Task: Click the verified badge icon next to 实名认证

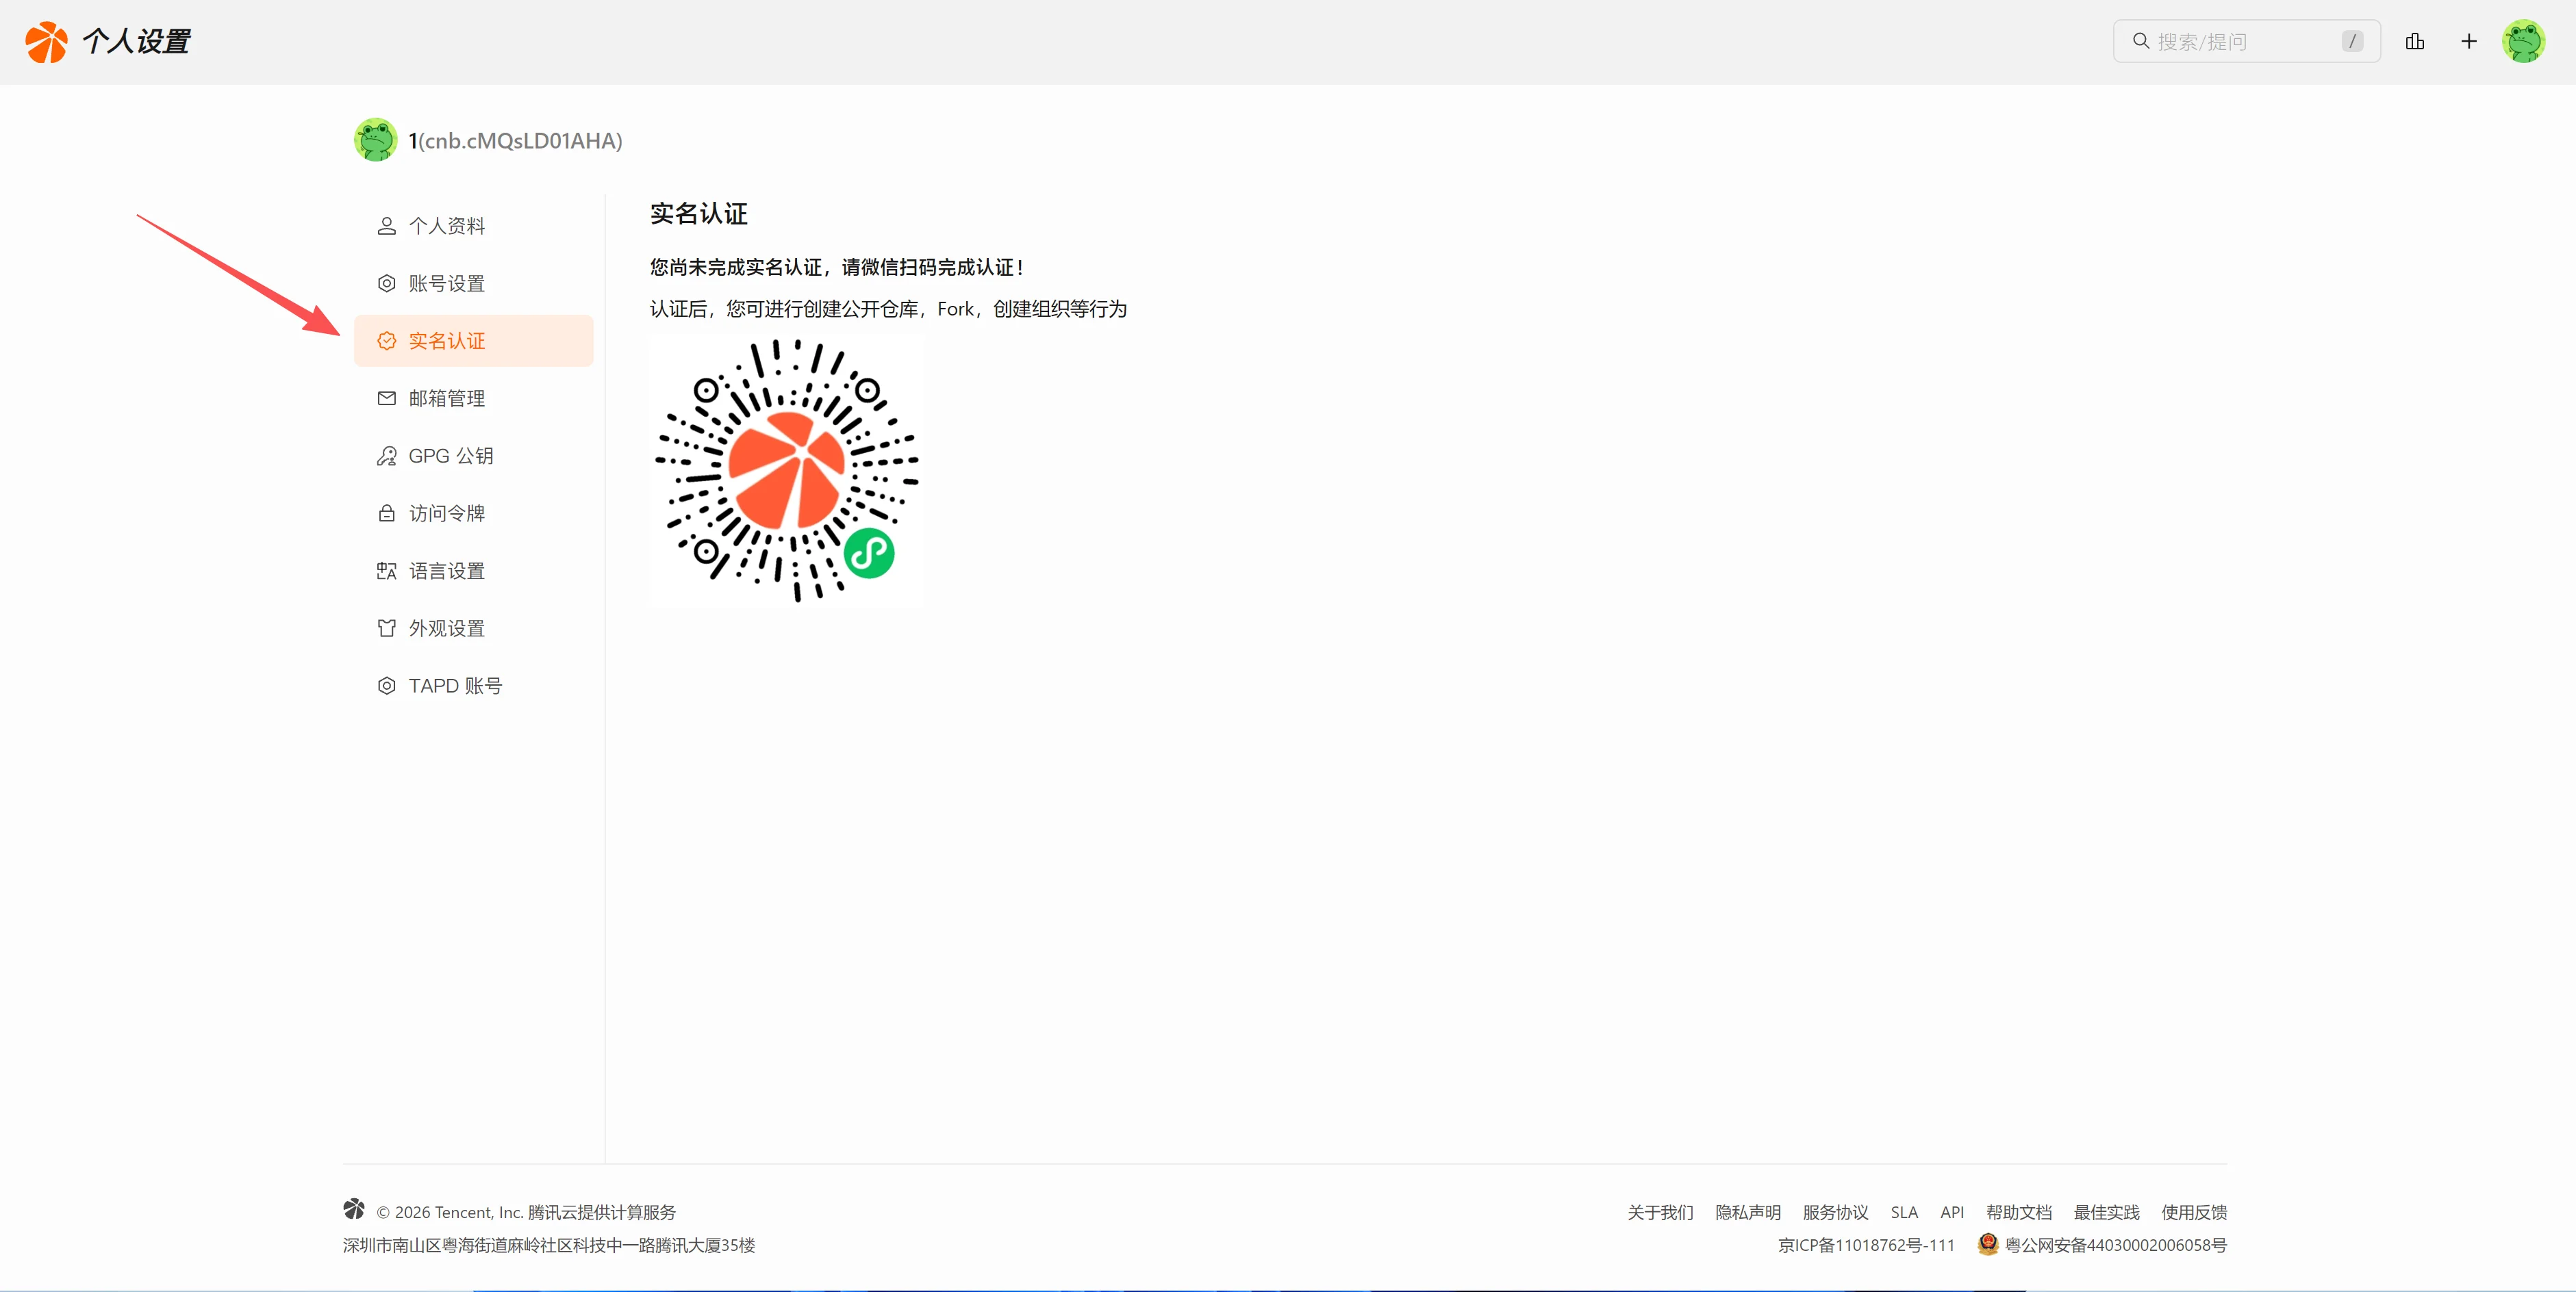Action: [386, 341]
